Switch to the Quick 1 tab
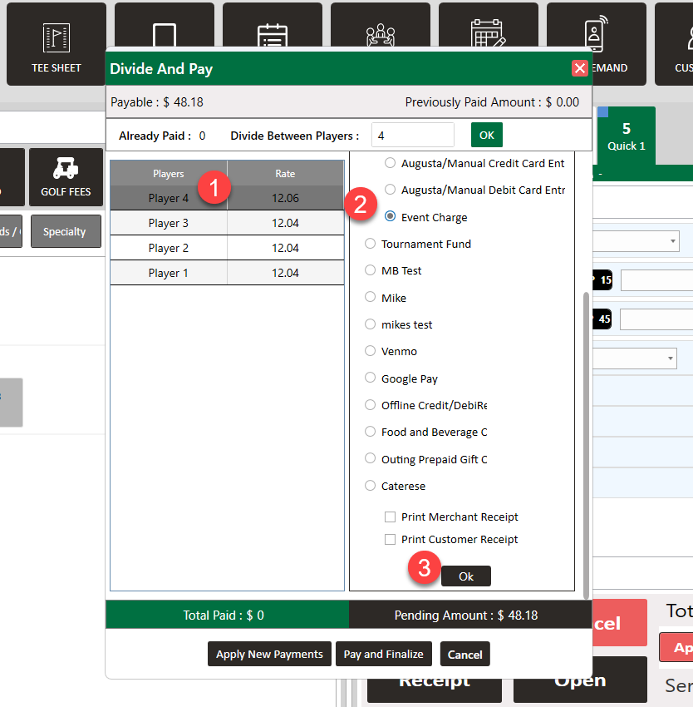Screen dimensions: 693x707 [627, 137]
